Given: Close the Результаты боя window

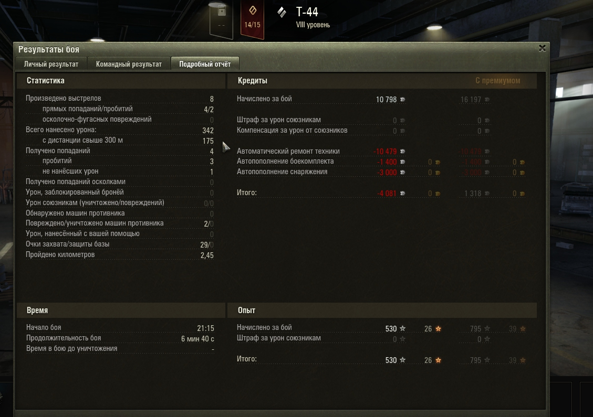Looking at the screenshot, I should click(x=542, y=48).
